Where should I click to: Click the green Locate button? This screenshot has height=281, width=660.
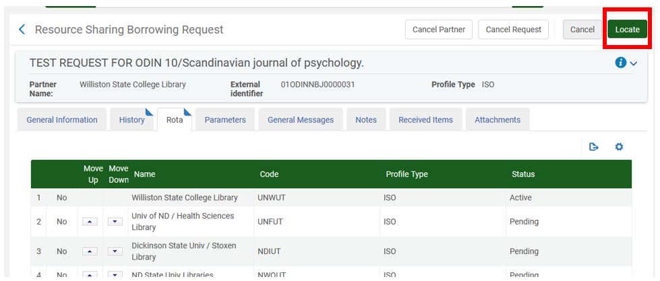627,30
